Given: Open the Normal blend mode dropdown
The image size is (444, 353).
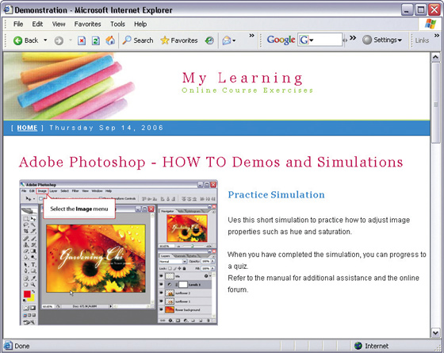Looking at the screenshot, I should pyautogui.click(x=185, y=262).
